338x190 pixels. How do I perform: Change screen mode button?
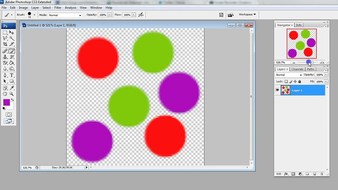(9, 121)
